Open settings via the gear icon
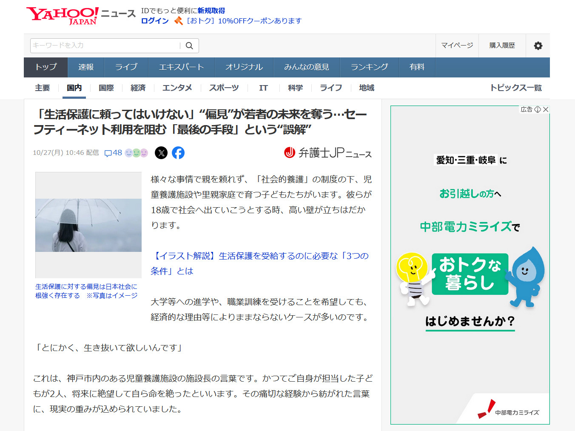Screen dimensions: 575x431 click(538, 46)
